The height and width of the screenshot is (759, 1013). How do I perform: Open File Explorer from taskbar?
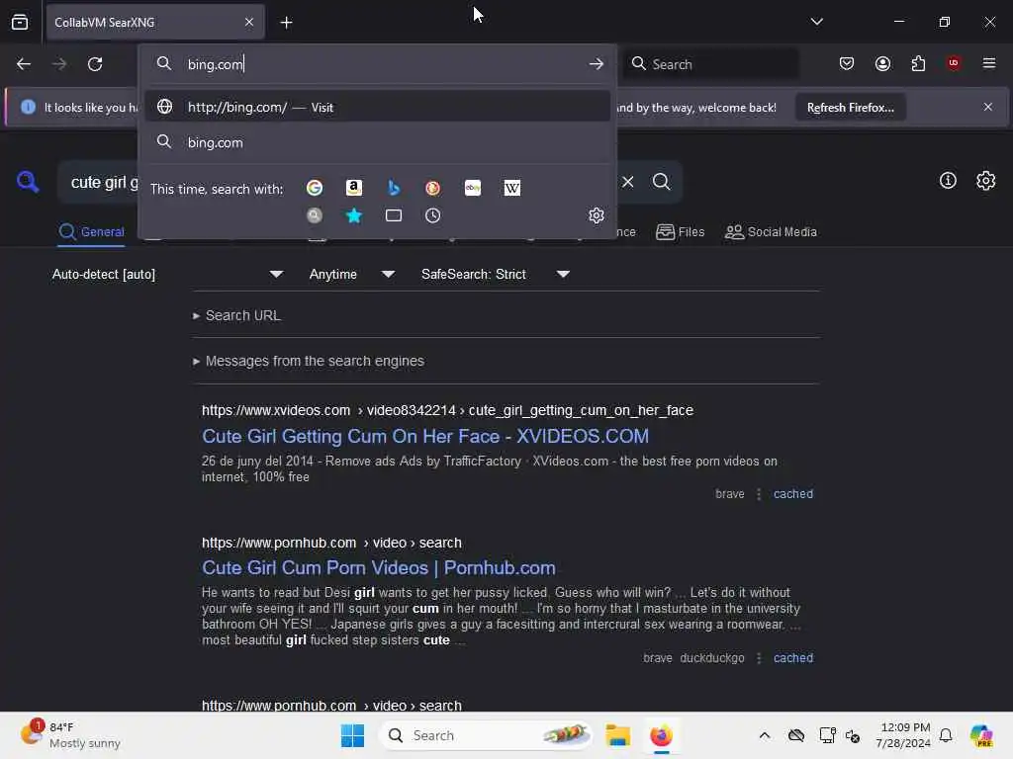617,735
